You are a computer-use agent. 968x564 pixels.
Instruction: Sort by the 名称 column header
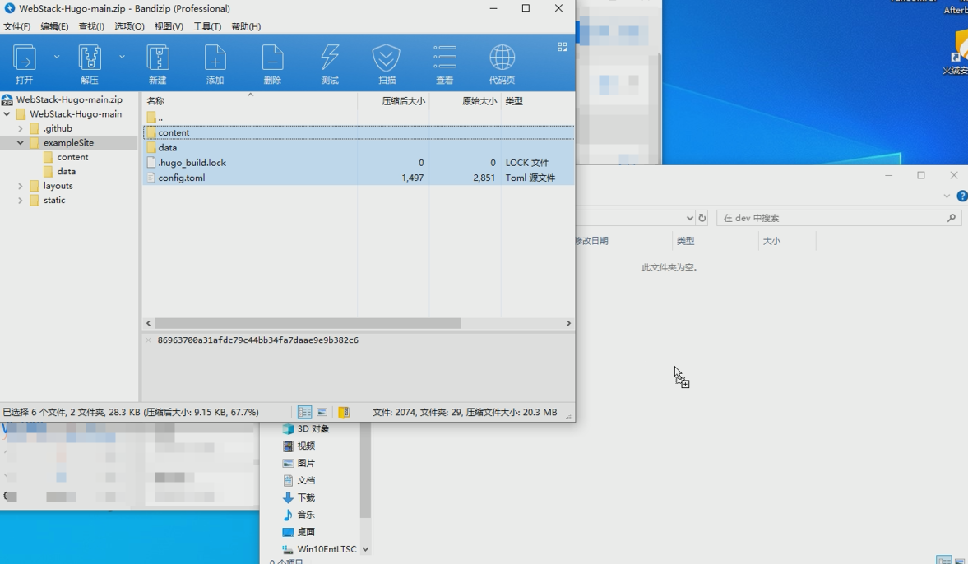click(x=155, y=101)
